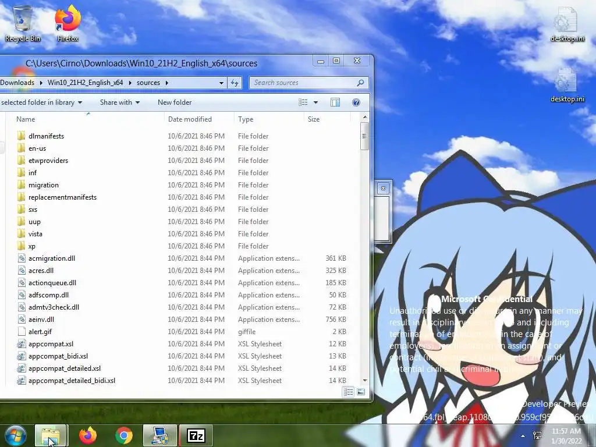Click the vertical scrollbar thumb
This screenshot has width=596, height=447.
pyautogui.click(x=364, y=136)
